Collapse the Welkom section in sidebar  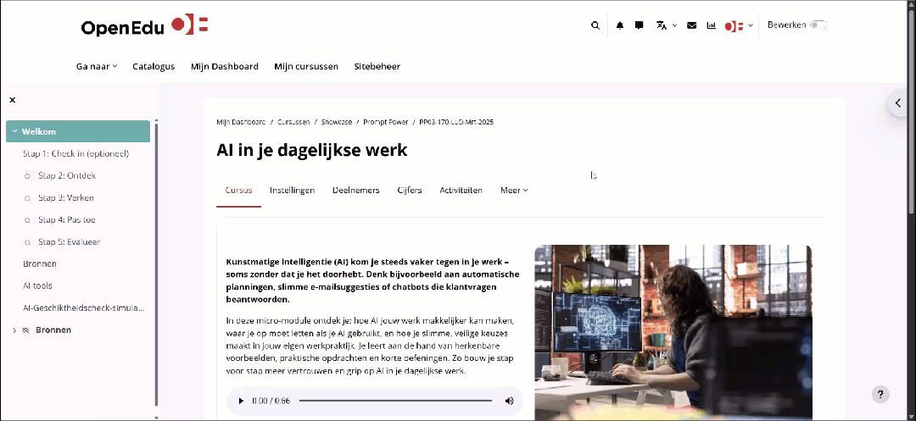(14, 131)
